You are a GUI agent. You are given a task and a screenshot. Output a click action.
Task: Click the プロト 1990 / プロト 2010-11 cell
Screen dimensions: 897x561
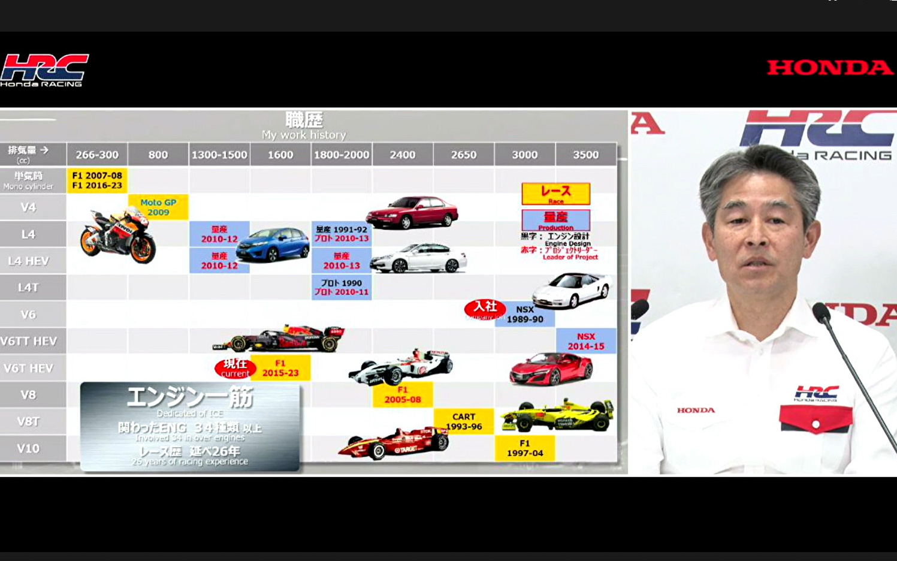click(x=342, y=288)
